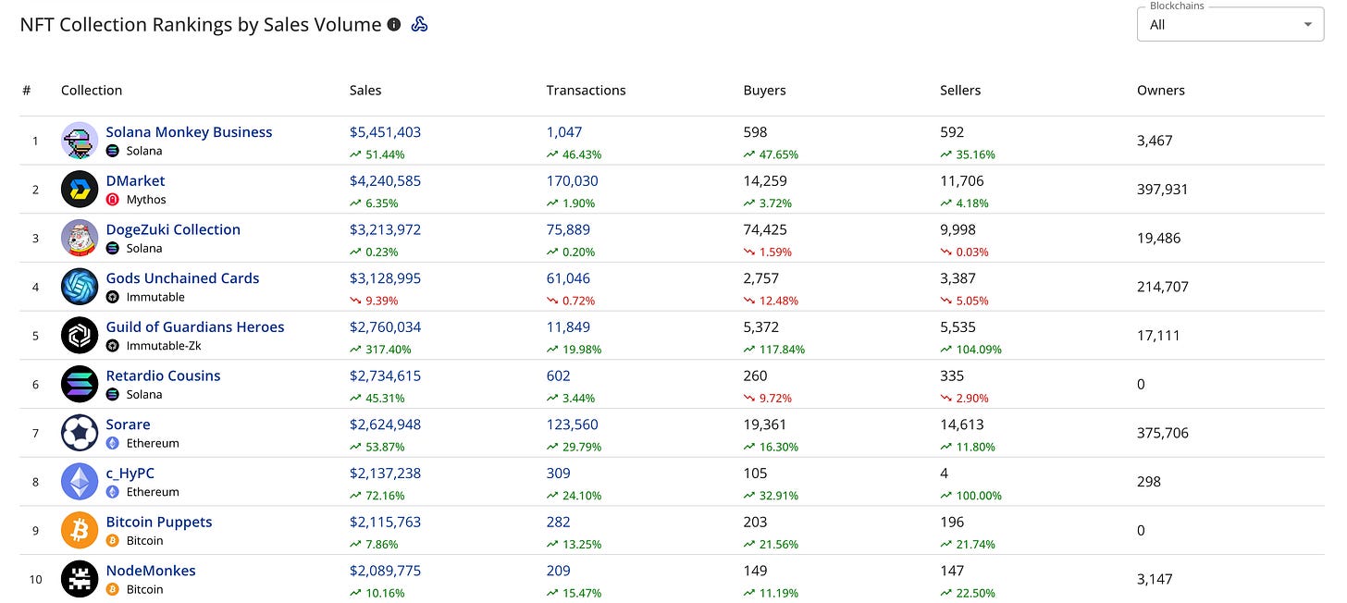Click the 317.40% sales change
1347x603 pixels.
[380, 350]
